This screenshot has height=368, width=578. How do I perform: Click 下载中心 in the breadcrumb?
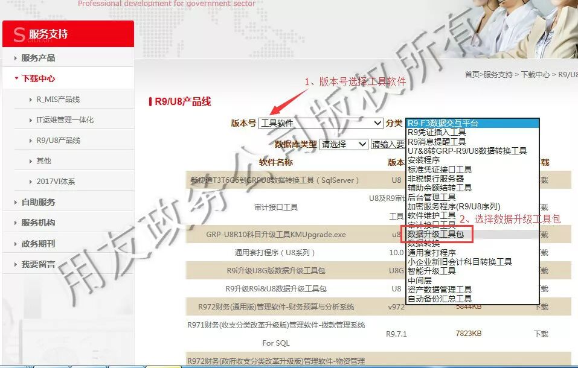point(535,74)
